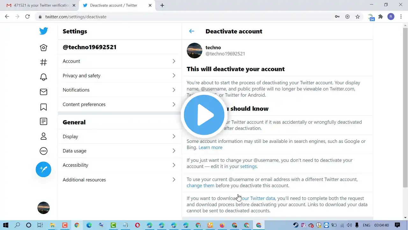Open Additional resources row
Image resolution: width=408 pixels, height=230 pixels.
coord(120,180)
